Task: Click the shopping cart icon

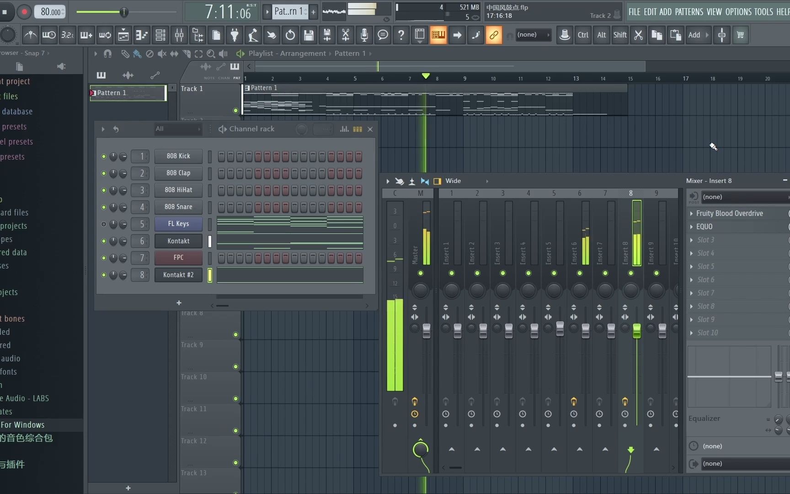Action: tap(740, 35)
